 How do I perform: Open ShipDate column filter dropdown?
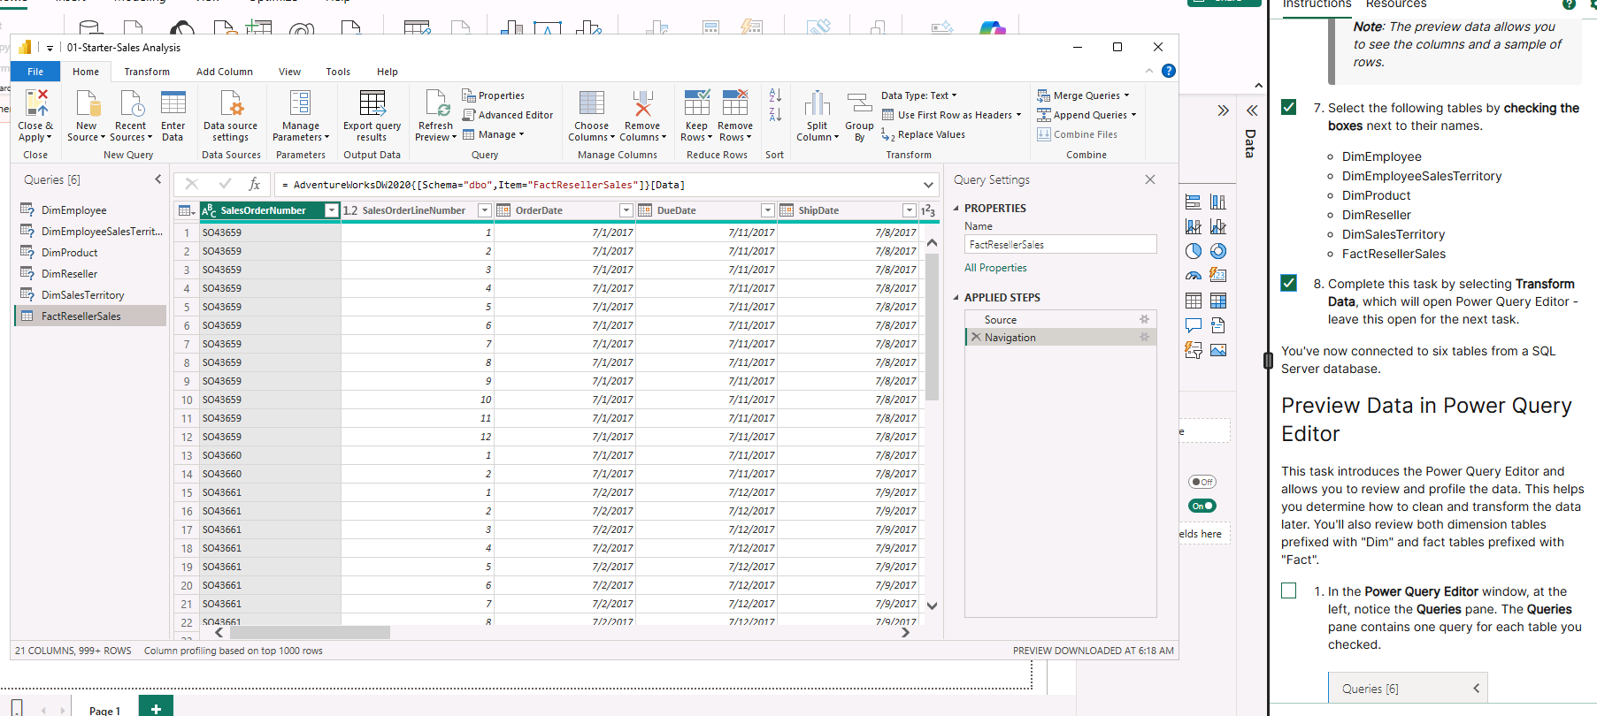click(x=910, y=210)
